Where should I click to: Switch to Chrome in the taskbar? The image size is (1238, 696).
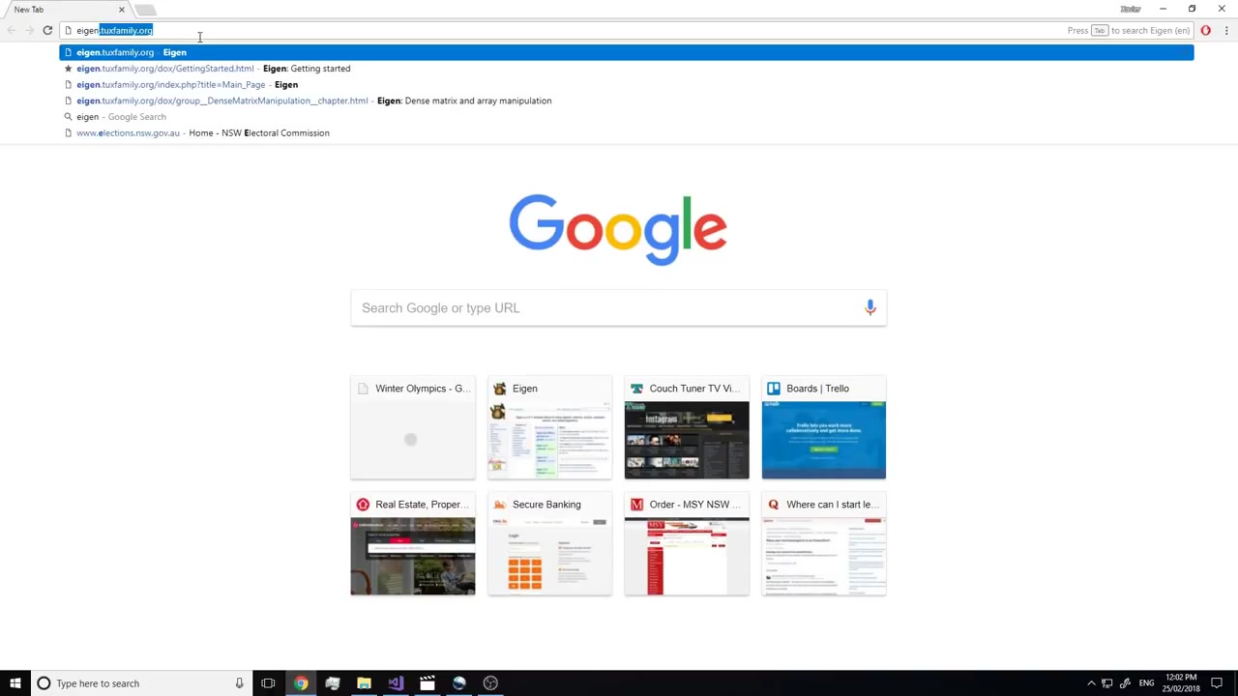[x=301, y=683]
